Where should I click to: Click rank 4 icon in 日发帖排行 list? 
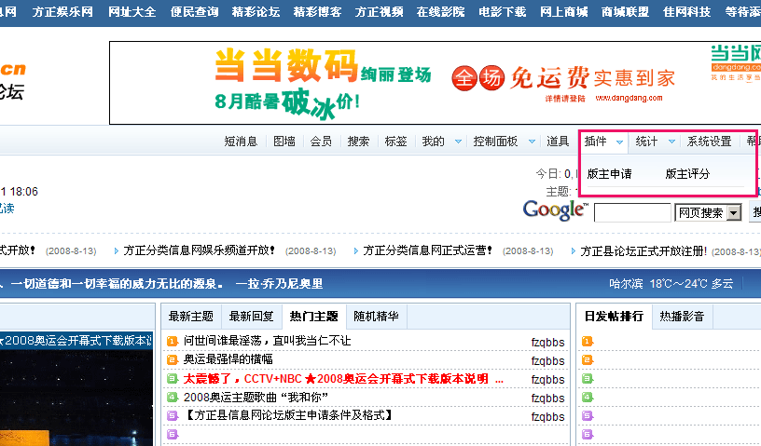pos(588,398)
